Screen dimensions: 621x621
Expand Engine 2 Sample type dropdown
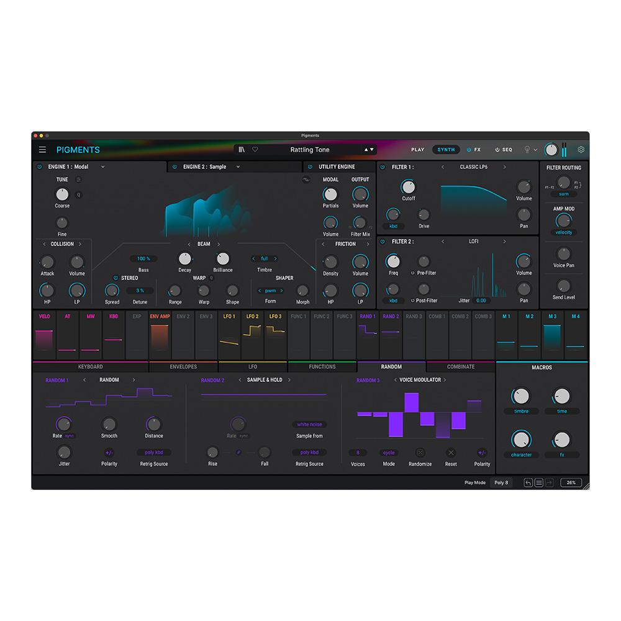(x=238, y=166)
